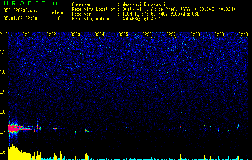
Task: Click the large magenta meteor echo at 0230
Action: point(14,128)
